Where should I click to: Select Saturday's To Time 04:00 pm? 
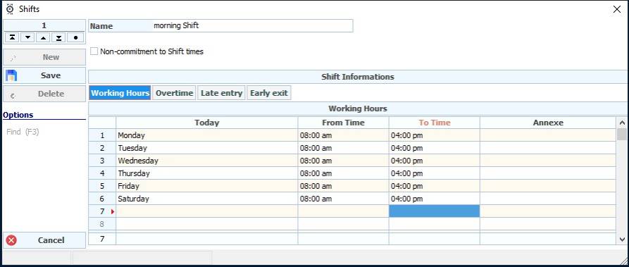(x=435, y=199)
